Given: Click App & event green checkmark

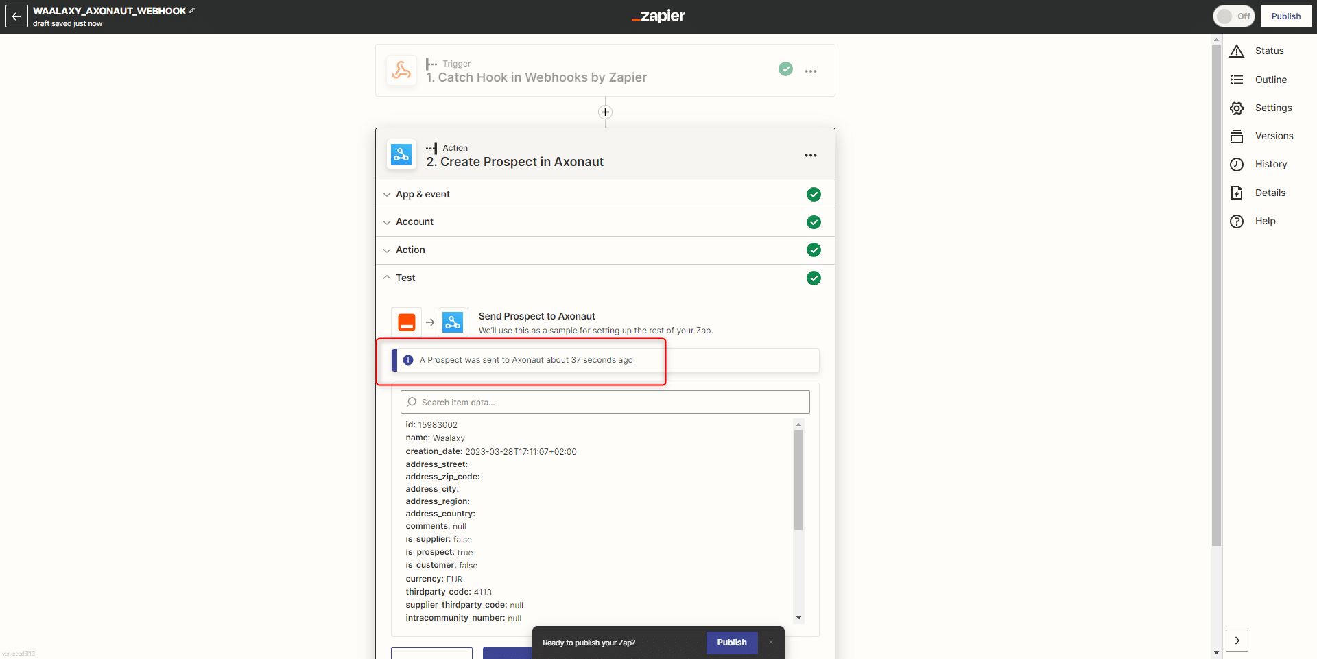Looking at the screenshot, I should pyautogui.click(x=814, y=195).
